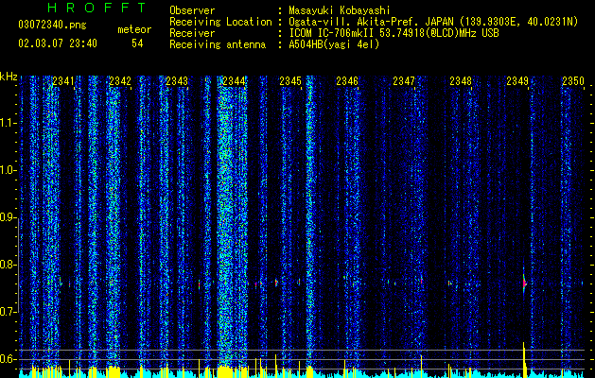Click the date stamp 02.03.07 23:40
The width and height of the screenshot is (595, 378).
(x=58, y=43)
